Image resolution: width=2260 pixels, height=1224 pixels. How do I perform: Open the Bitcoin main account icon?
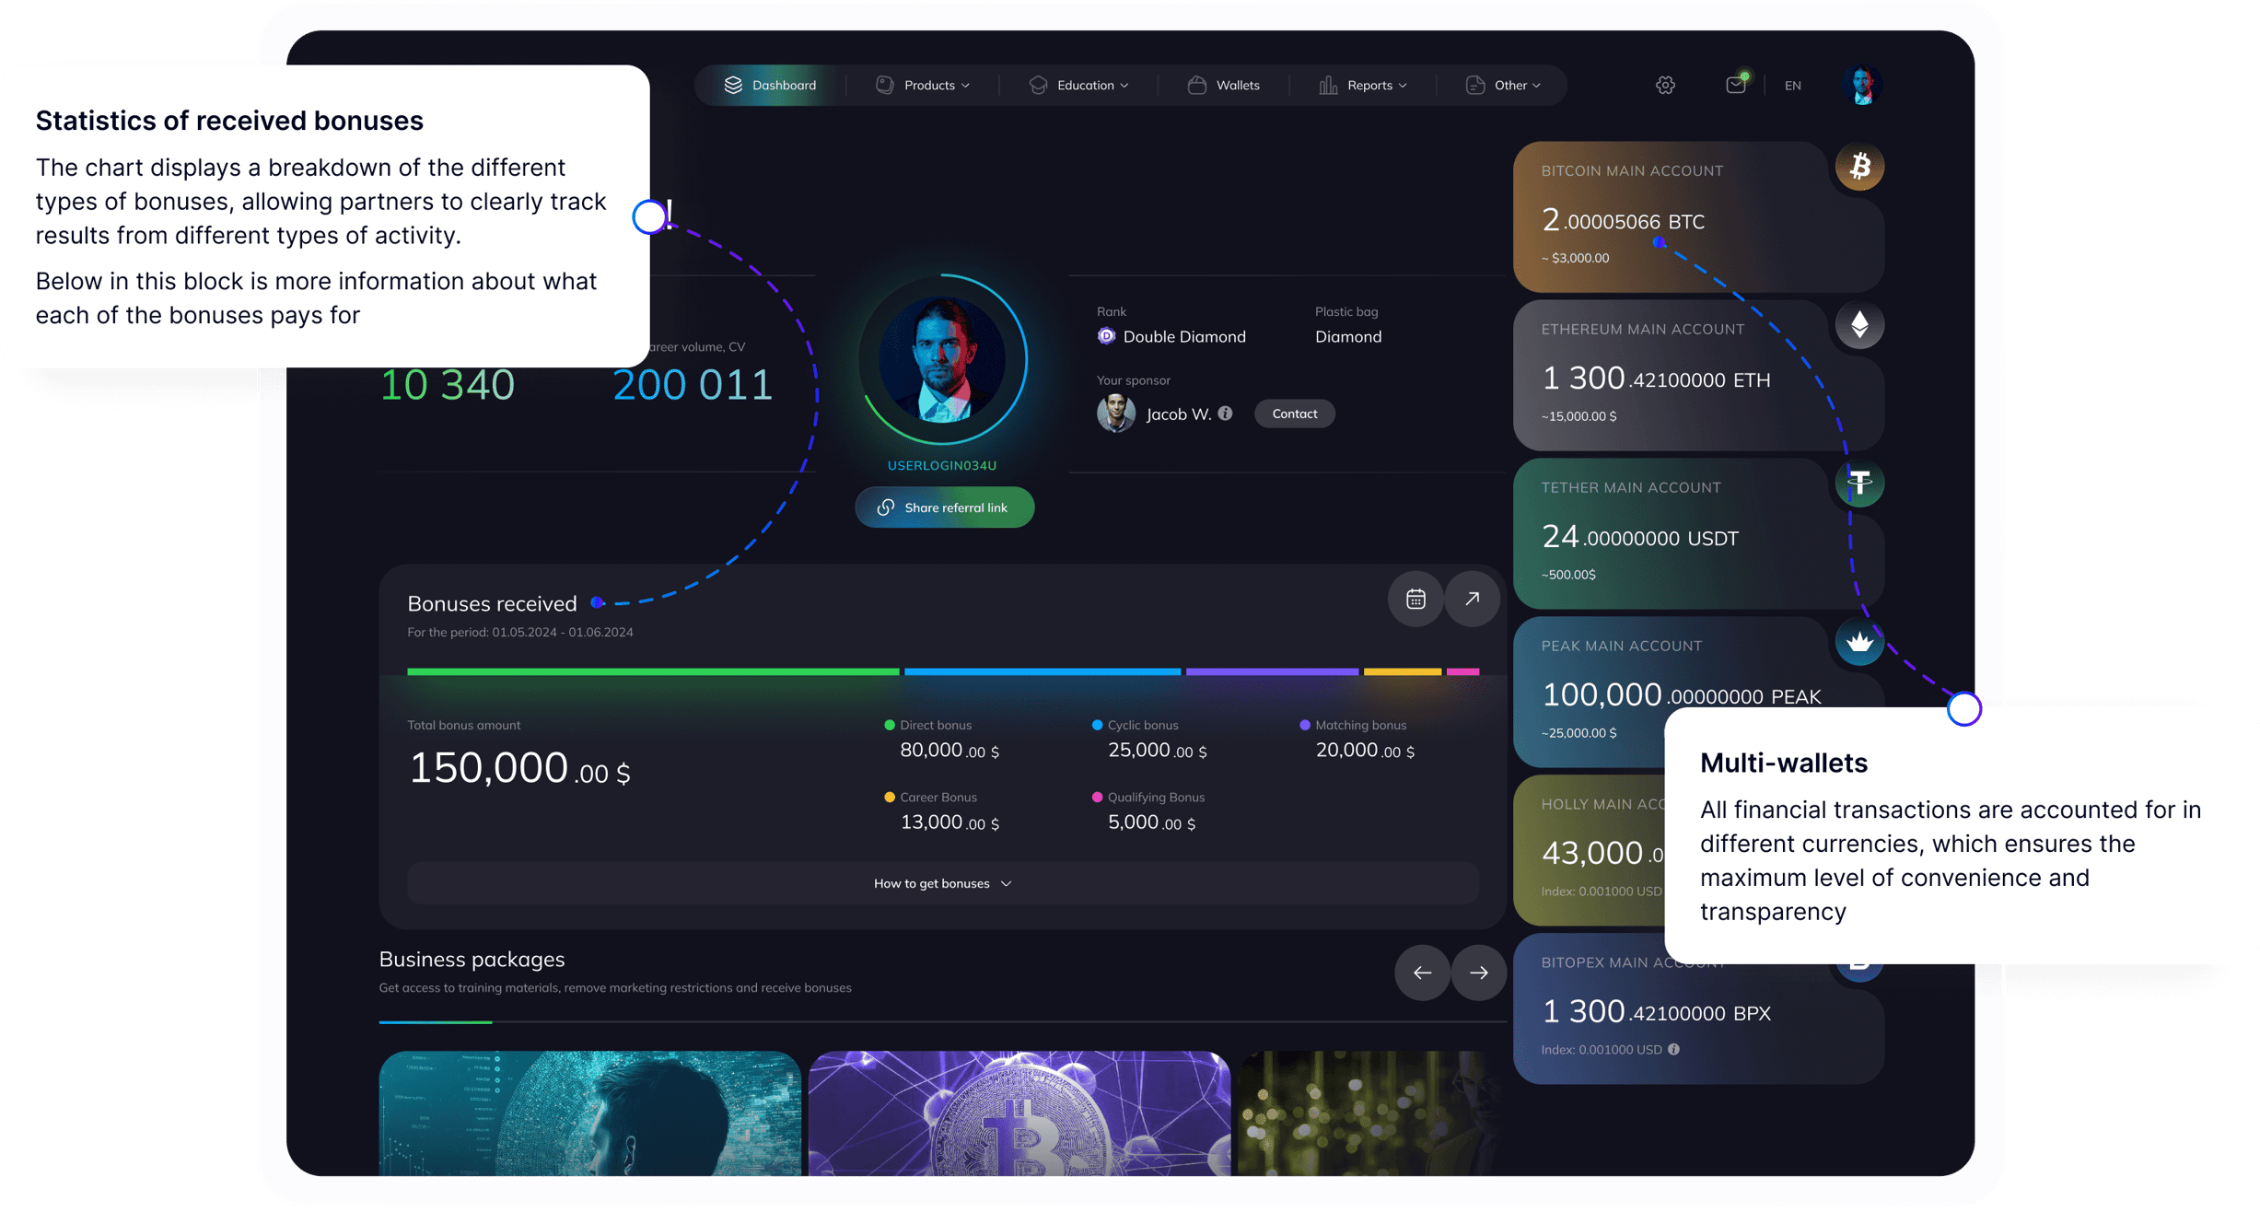(1859, 166)
